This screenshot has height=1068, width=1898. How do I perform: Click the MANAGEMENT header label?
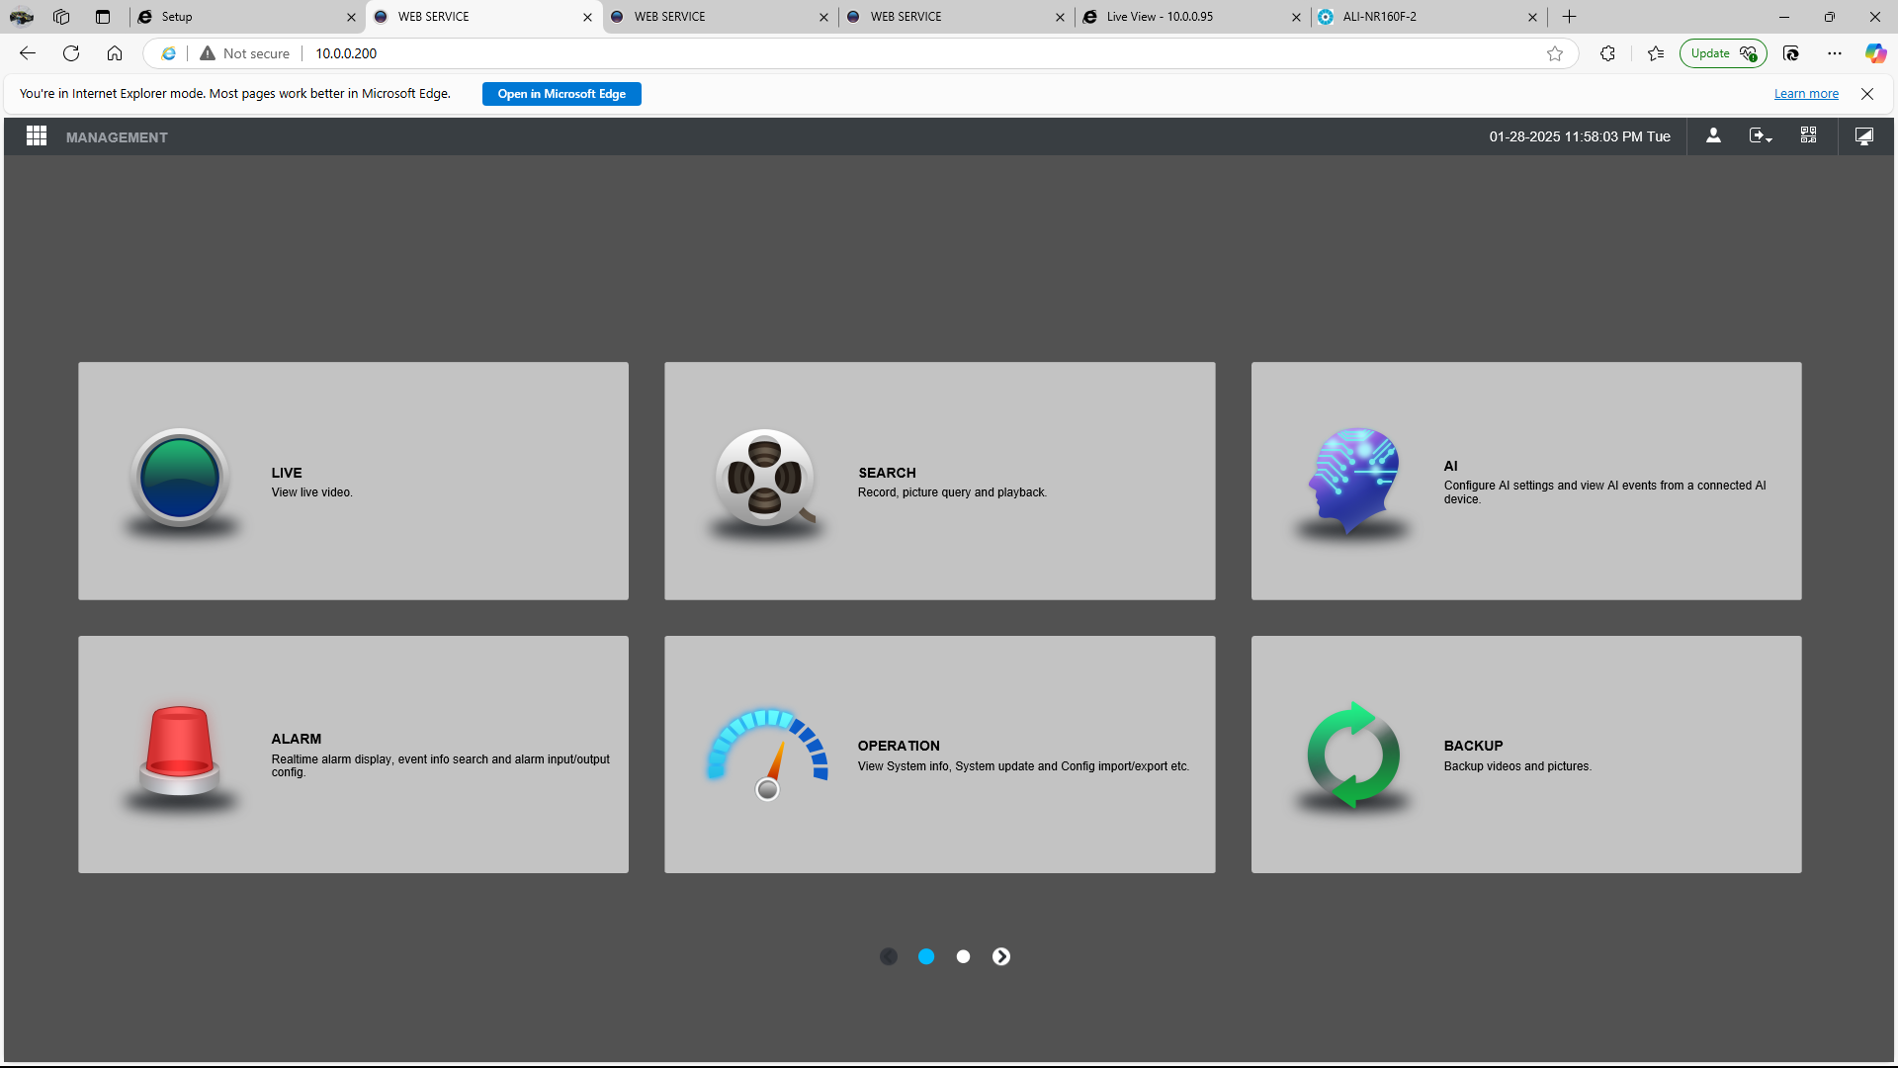click(117, 137)
